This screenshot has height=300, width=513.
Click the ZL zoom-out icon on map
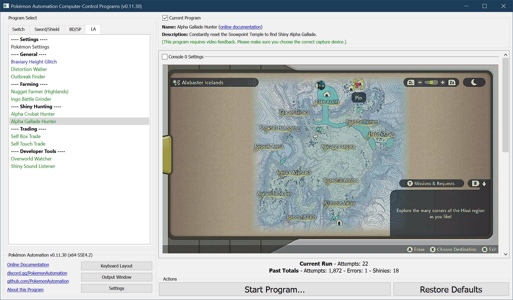411,83
